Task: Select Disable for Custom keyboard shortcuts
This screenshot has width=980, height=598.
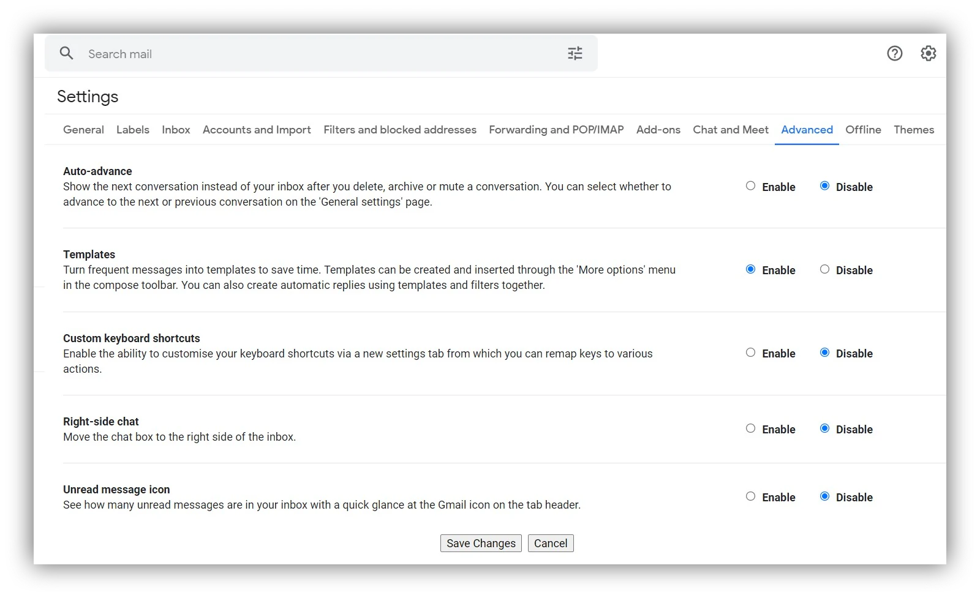Action: pos(824,353)
